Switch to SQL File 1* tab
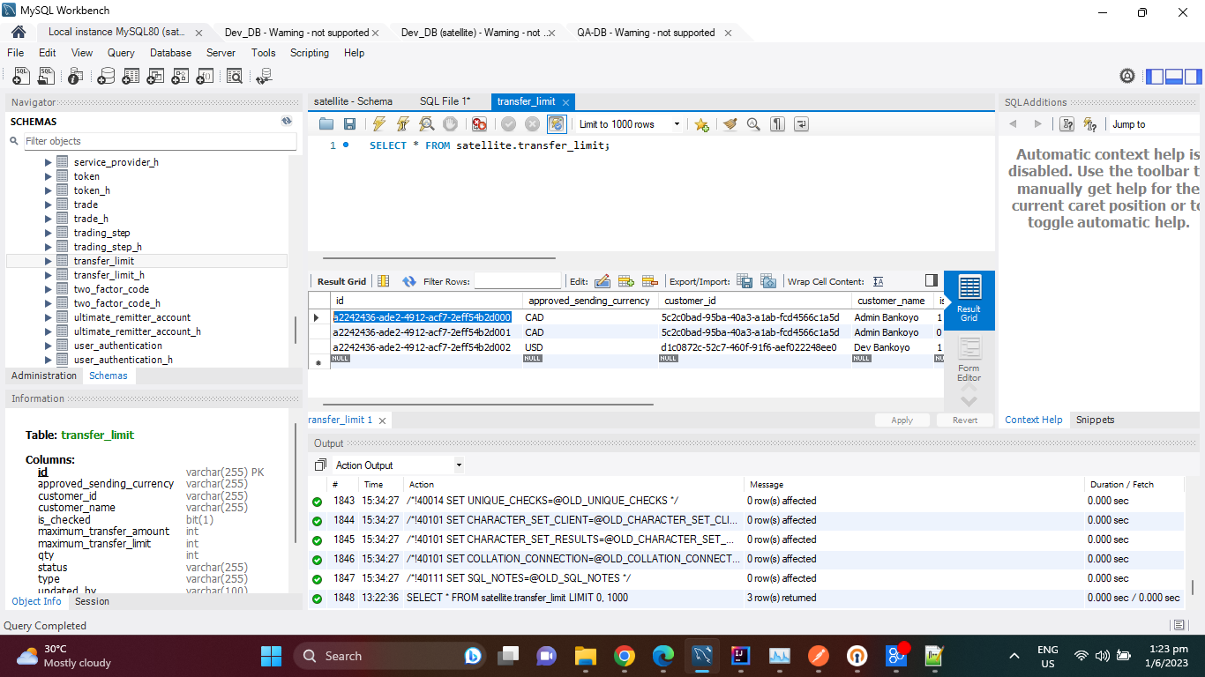This screenshot has height=677, width=1205. [x=445, y=101]
